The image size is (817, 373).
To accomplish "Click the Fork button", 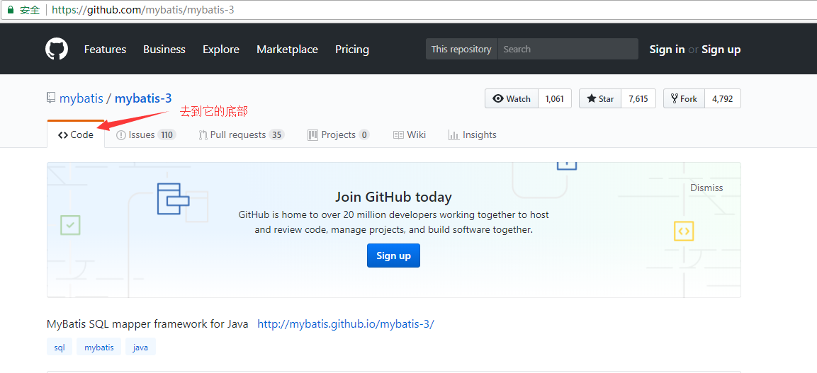I will click(684, 99).
